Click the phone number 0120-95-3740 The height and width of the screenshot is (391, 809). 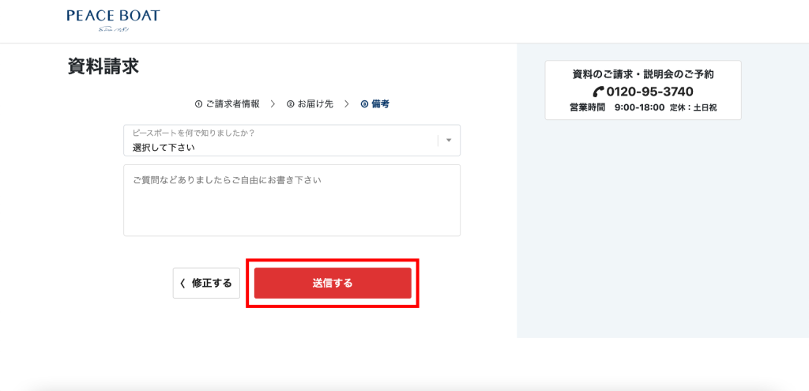tap(650, 92)
